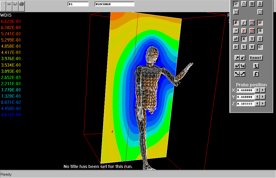Viewport: 276px width, 178px height.
Task: Select the Z plane button
Action: (260, 39)
